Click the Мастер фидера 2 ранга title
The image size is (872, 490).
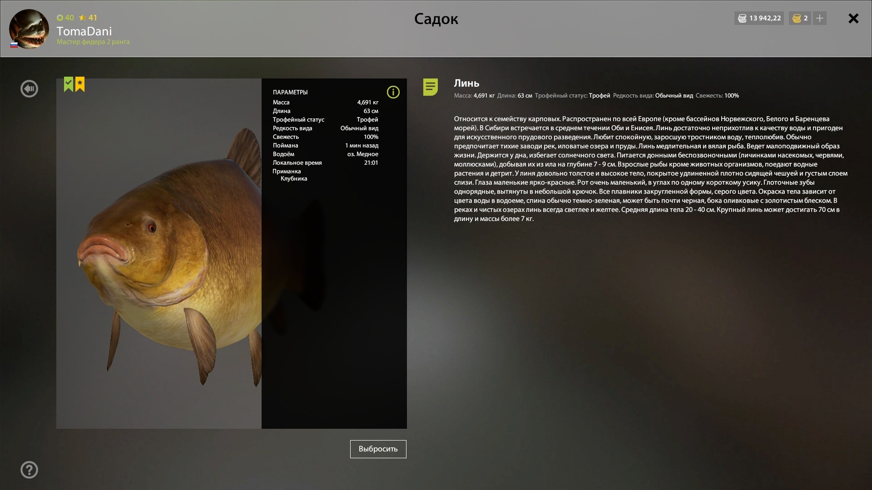click(93, 42)
